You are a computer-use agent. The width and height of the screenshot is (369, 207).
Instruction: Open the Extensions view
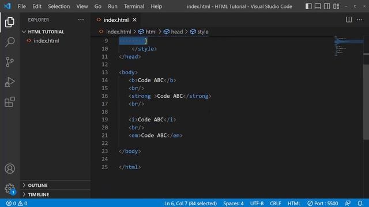(10, 102)
